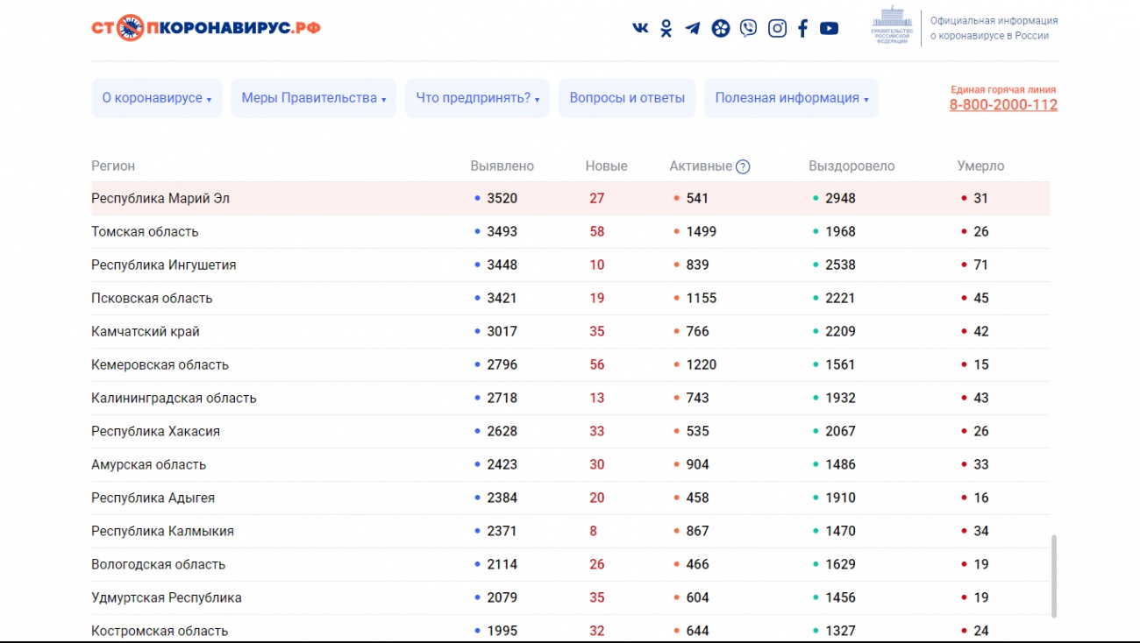Open the Меры Правительства dropdown menu
The height and width of the screenshot is (643, 1140).
point(314,98)
